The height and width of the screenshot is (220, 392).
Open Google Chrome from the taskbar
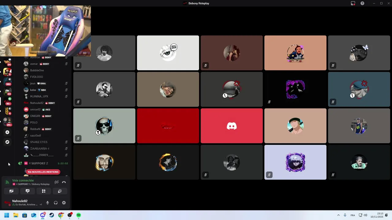click(x=61, y=215)
